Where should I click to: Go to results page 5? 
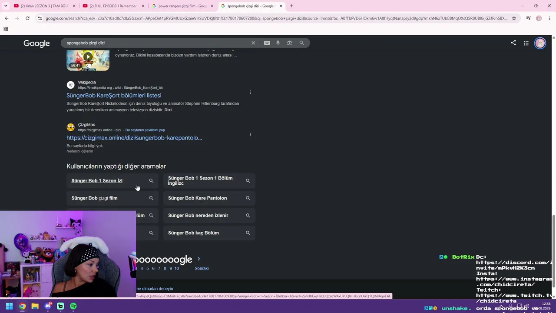147,269
